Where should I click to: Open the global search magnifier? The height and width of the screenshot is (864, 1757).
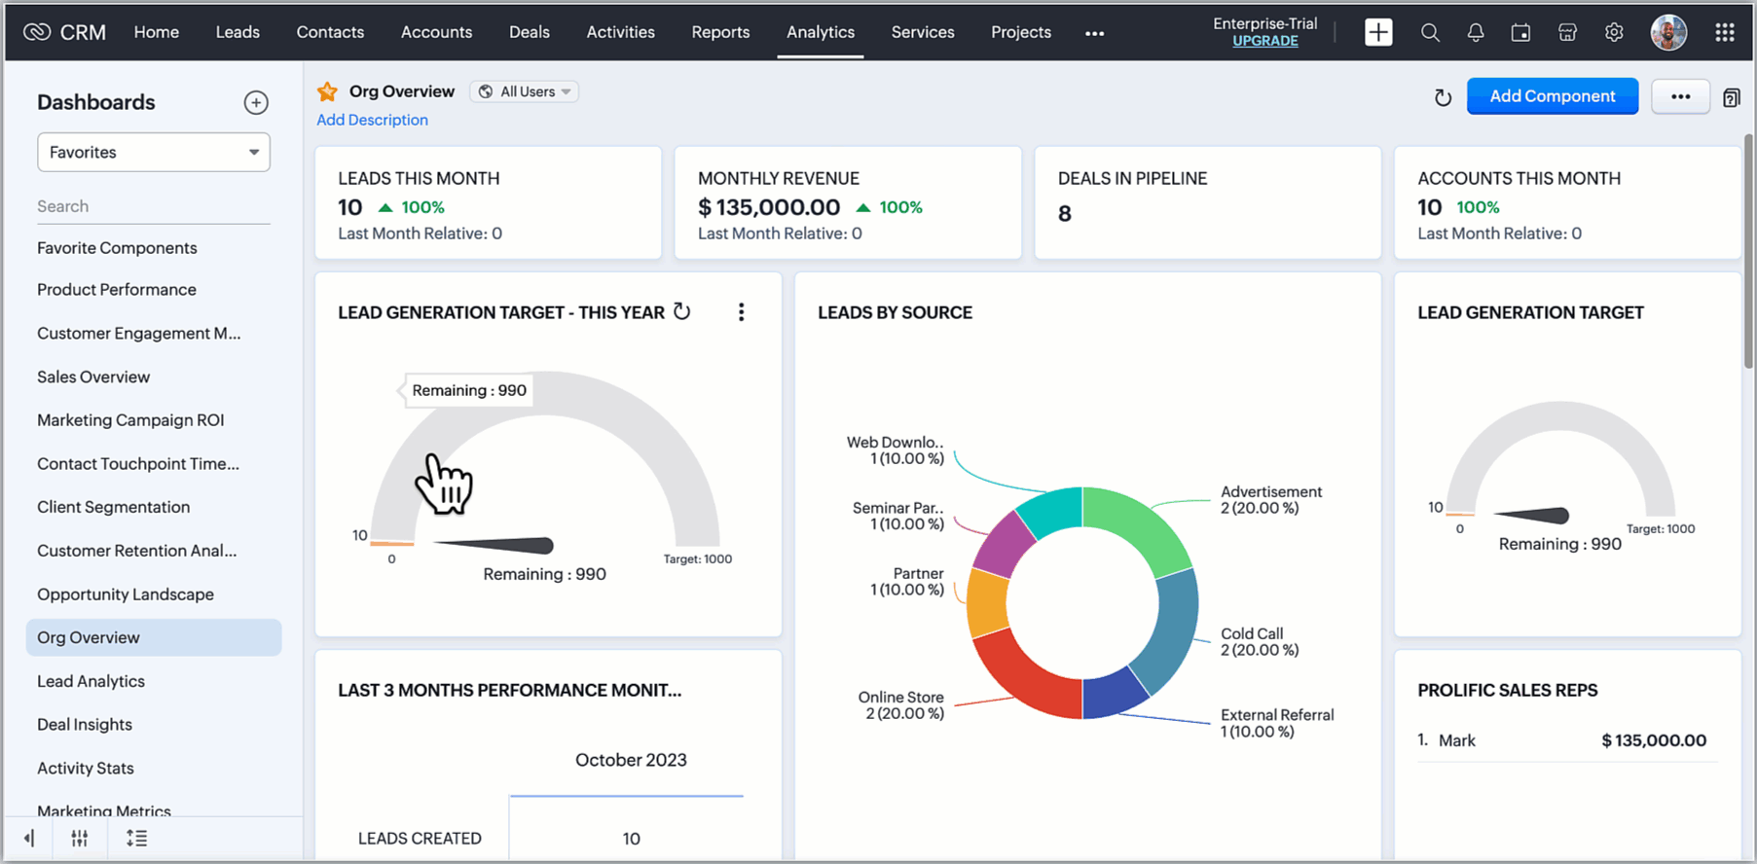coord(1429,32)
